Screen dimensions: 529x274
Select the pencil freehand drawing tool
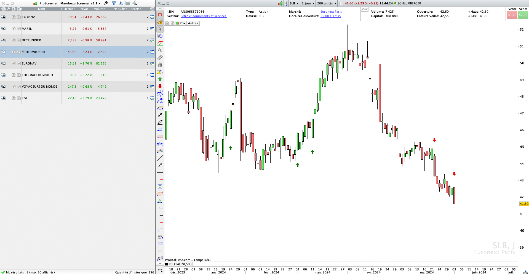(160, 122)
